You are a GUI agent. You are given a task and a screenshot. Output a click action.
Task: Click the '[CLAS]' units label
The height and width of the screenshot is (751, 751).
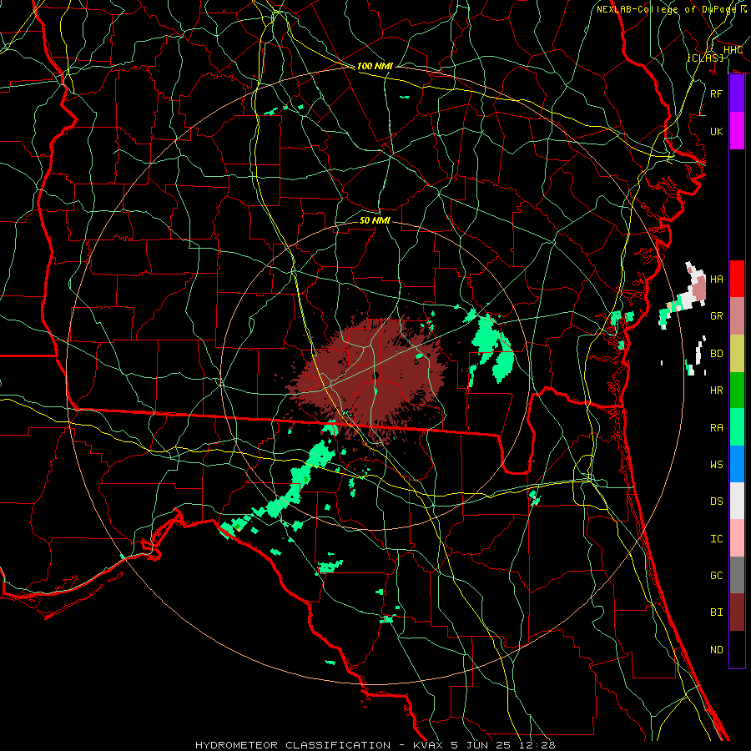click(705, 58)
